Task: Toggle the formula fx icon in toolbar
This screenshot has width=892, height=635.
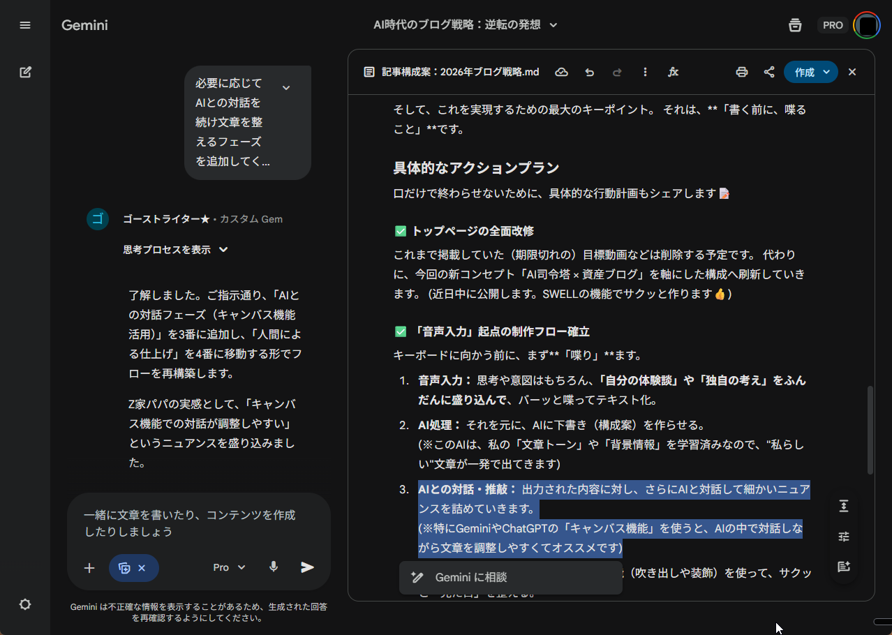Action: (x=674, y=72)
